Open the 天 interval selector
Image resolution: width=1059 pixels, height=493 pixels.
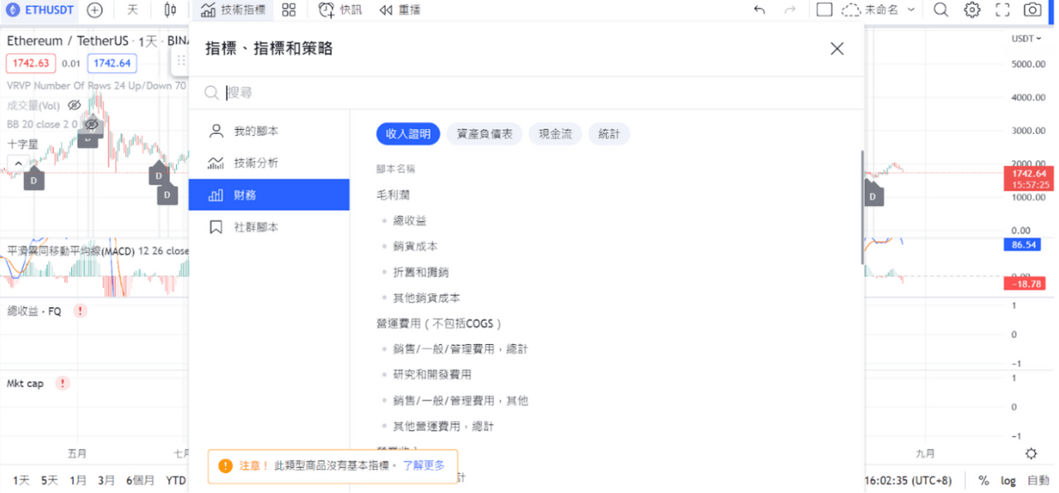click(132, 10)
